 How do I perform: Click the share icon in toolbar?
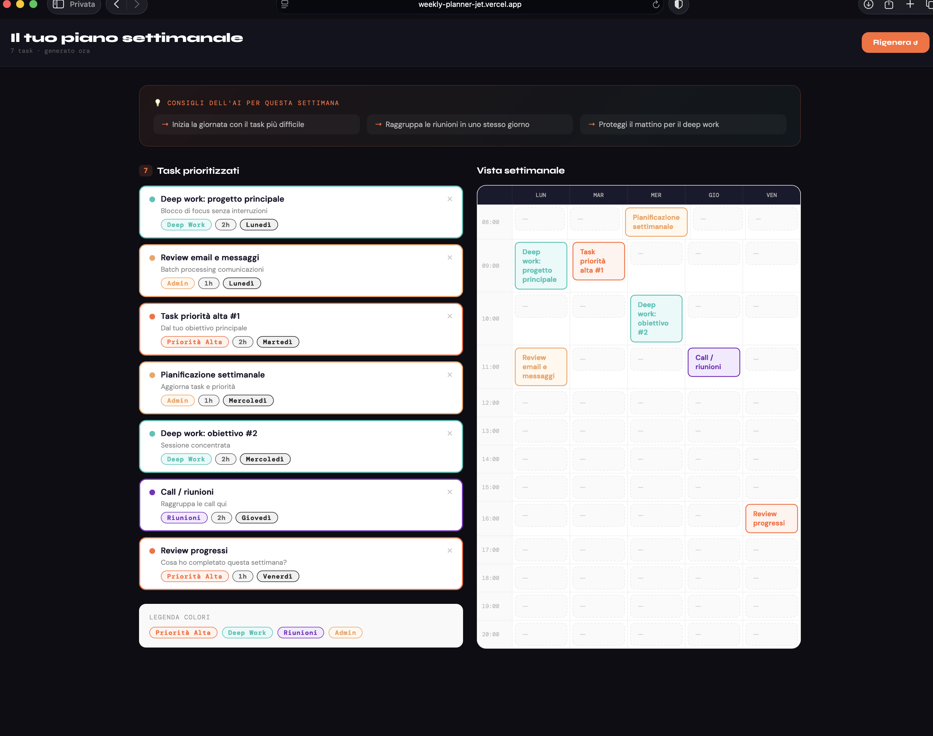(x=888, y=4)
